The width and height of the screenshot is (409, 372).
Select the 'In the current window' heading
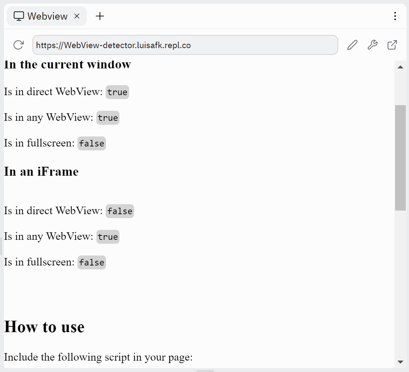click(x=67, y=64)
